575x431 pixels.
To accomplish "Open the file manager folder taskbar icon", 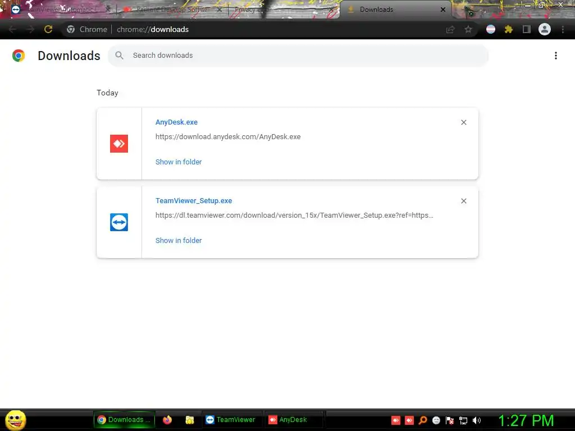I will click(x=190, y=420).
